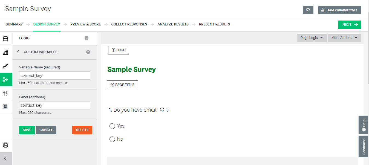Open the Themes paintbrush icon

coord(5,66)
